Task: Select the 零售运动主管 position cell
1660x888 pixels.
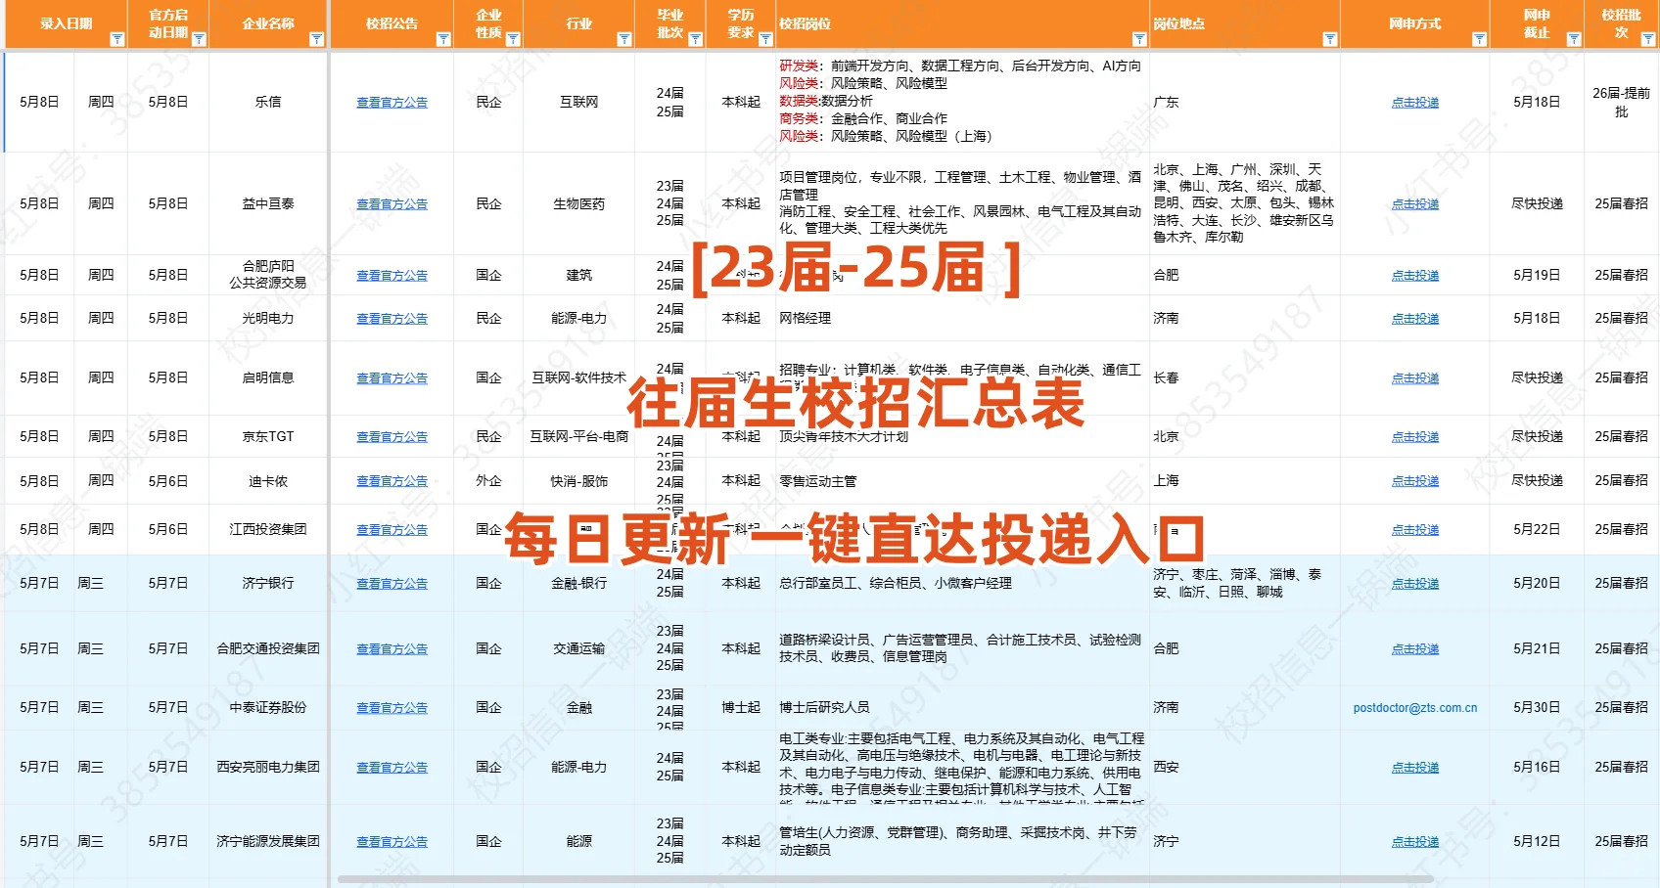Action: (961, 480)
